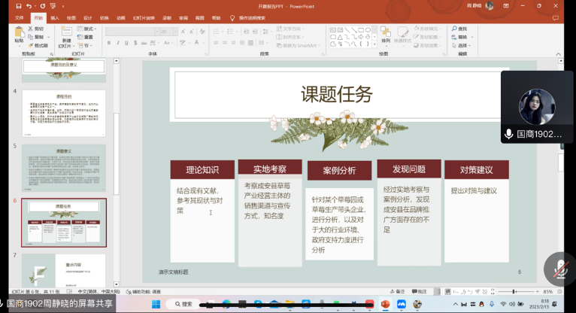
Task: Click the Find (查找) magnifier icon
Action: 453,29
